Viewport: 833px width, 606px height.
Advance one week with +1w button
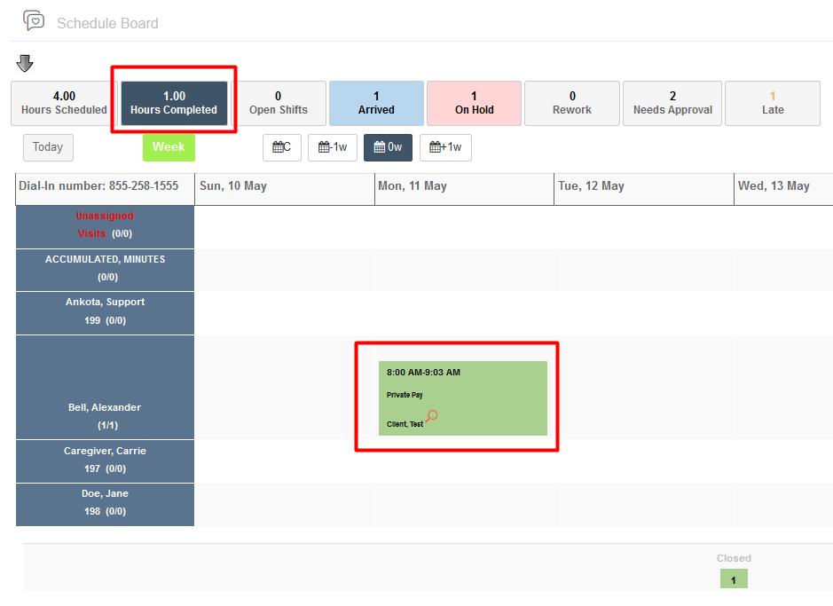[445, 147]
